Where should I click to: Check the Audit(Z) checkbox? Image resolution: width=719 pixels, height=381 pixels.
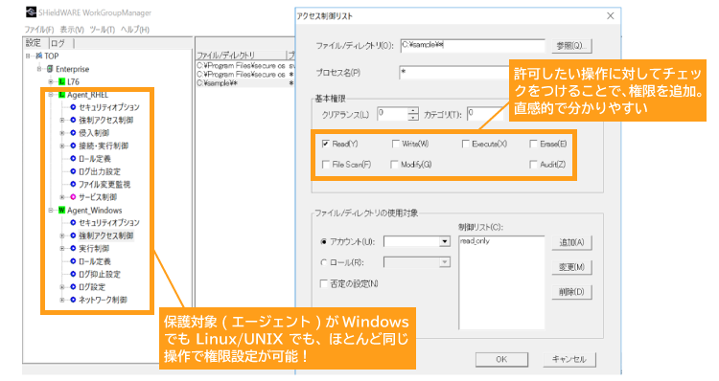(x=533, y=165)
